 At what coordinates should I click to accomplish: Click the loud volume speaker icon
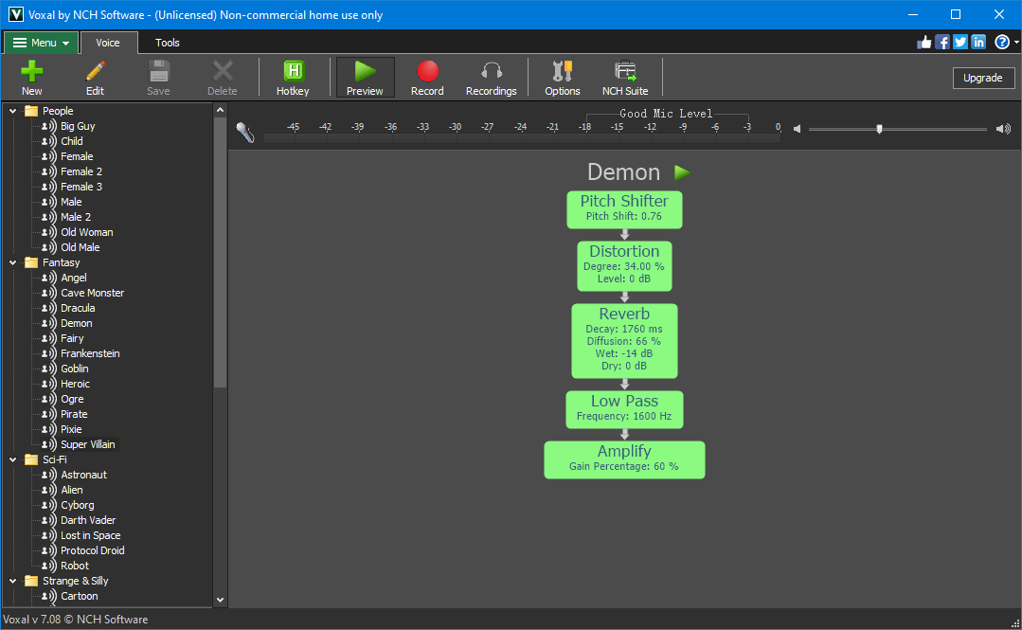click(x=1003, y=129)
